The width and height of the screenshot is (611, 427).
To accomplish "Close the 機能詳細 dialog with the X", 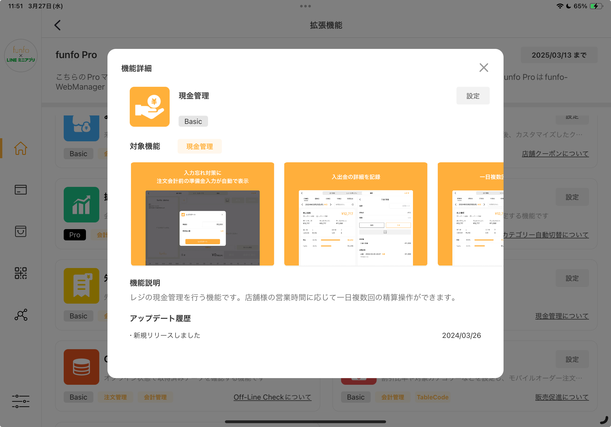I will click(484, 68).
